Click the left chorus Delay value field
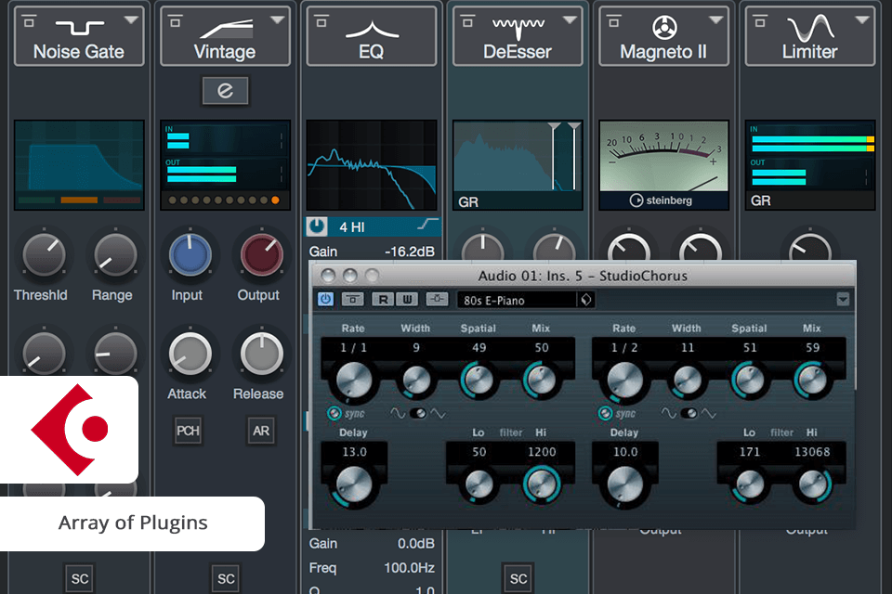892x594 pixels. (352, 452)
